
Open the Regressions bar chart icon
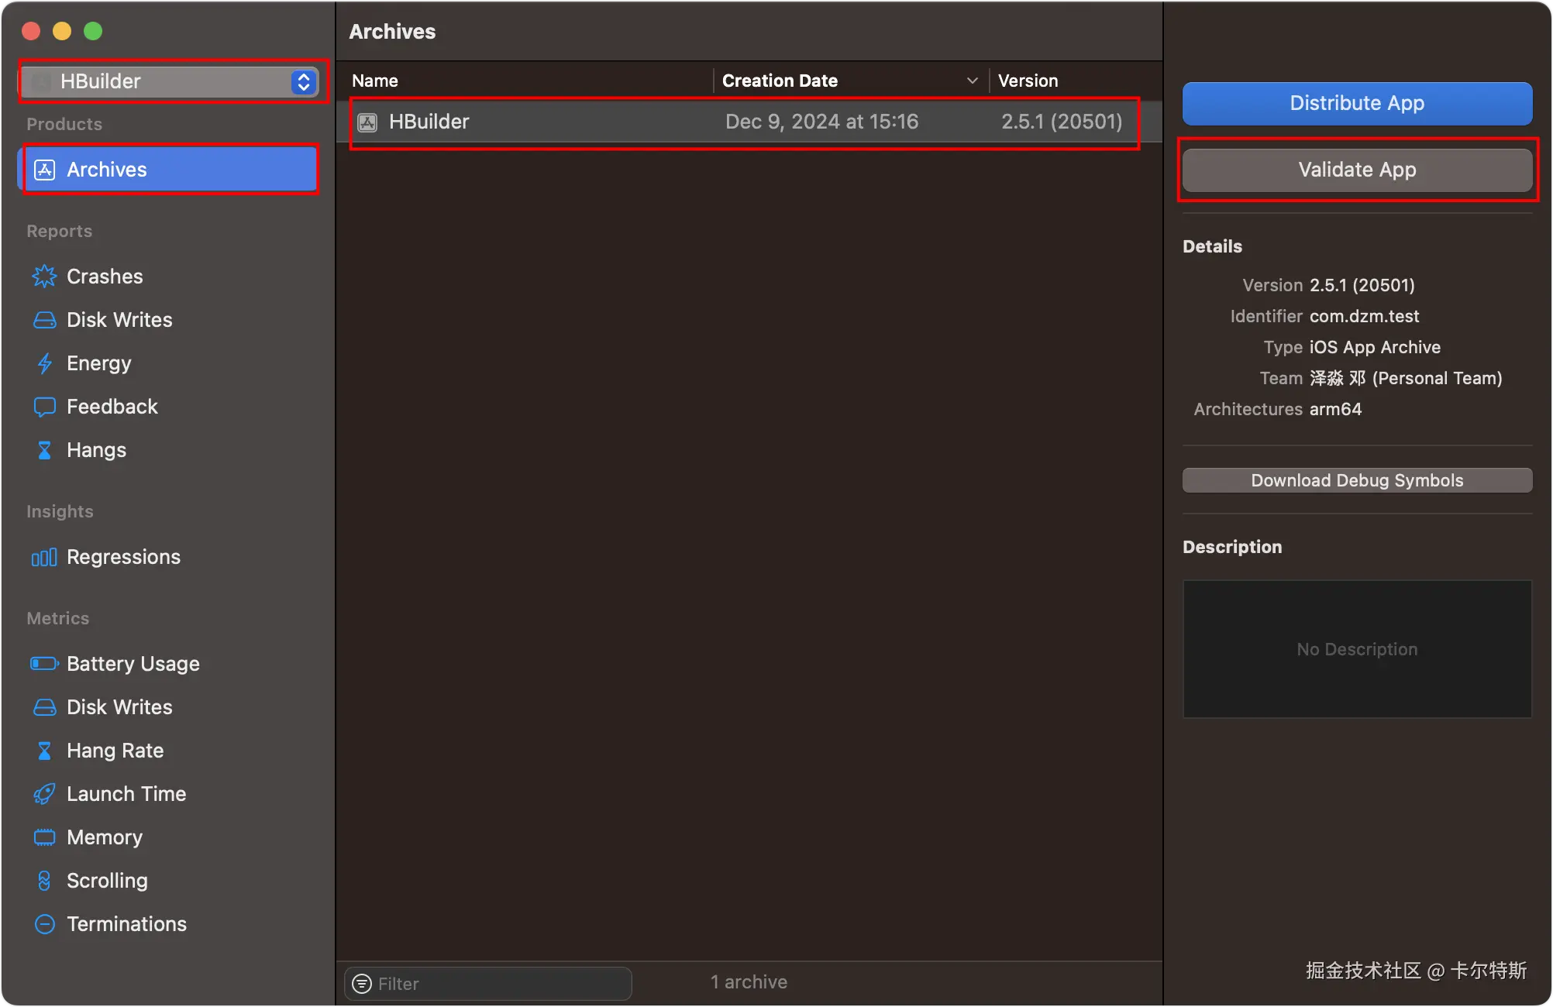coord(44,557)
